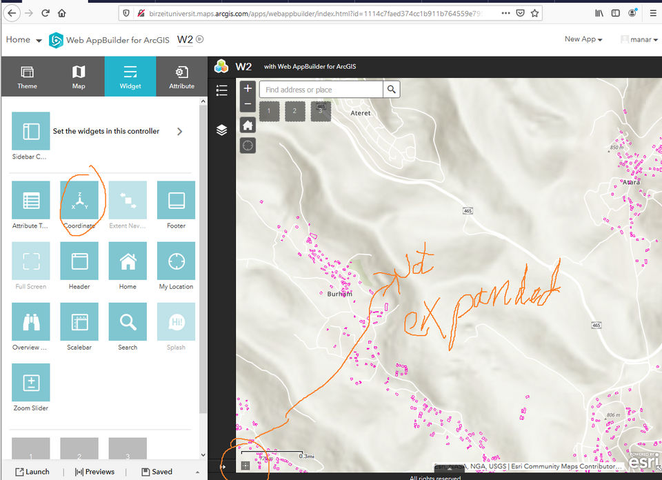Switch to the Attribute tab
Viewport: 662px width, 480px height.
coord(181,77)
